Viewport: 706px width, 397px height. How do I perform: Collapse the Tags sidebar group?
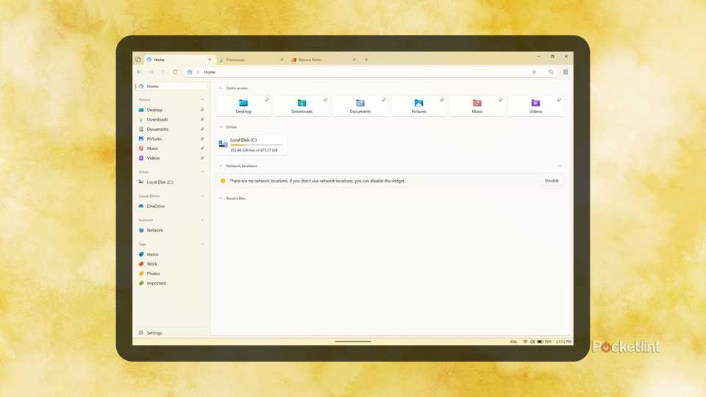click(x=202, y=244)
